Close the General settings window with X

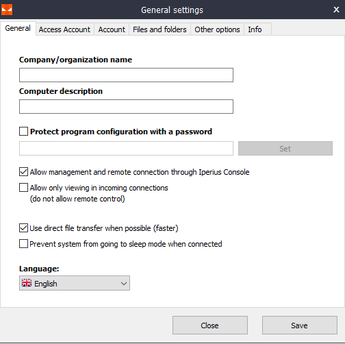(336, 10)
